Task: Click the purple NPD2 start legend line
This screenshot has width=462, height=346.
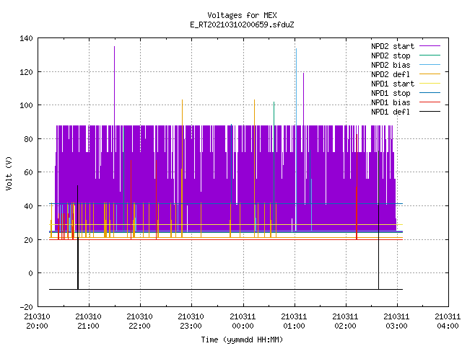Action: point(430,46)
